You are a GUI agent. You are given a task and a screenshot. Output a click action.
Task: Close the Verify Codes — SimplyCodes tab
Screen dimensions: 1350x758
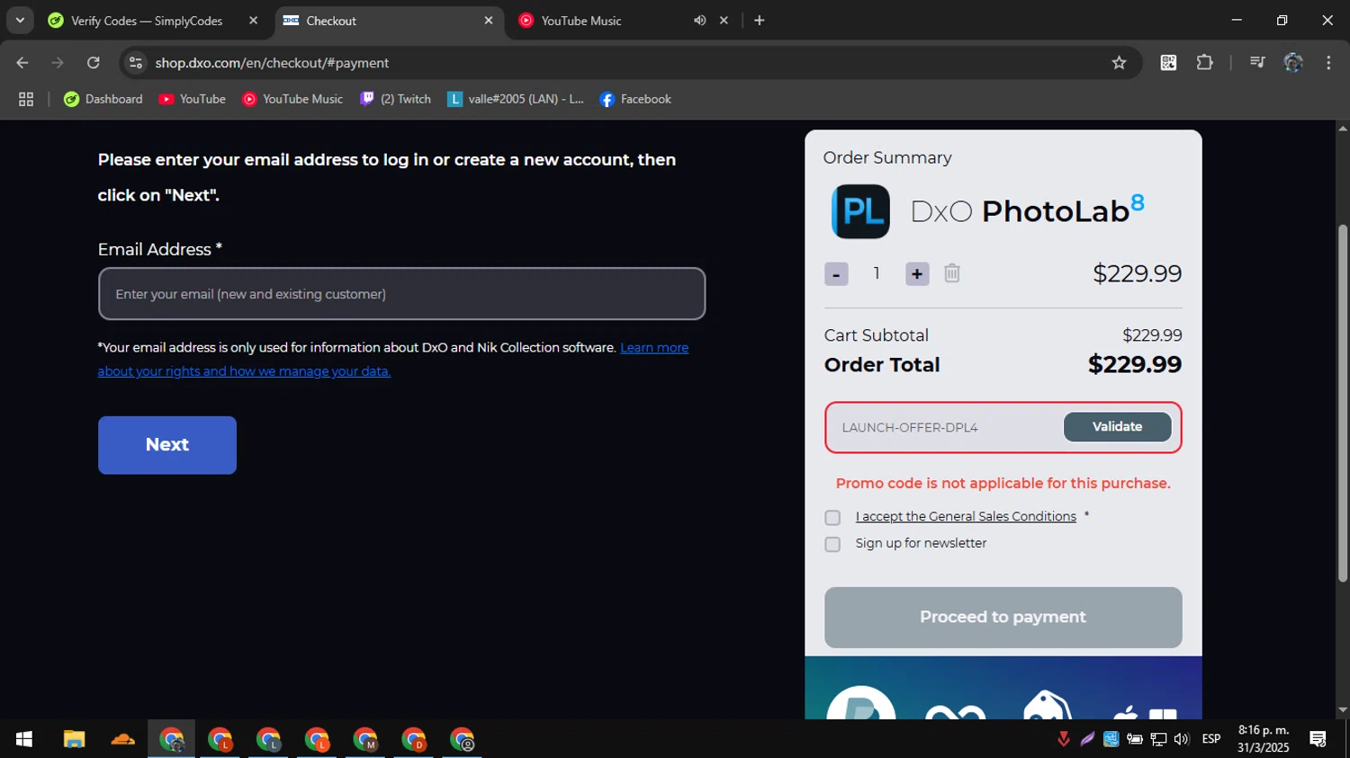pyautogui.click(x=254, y=21)
